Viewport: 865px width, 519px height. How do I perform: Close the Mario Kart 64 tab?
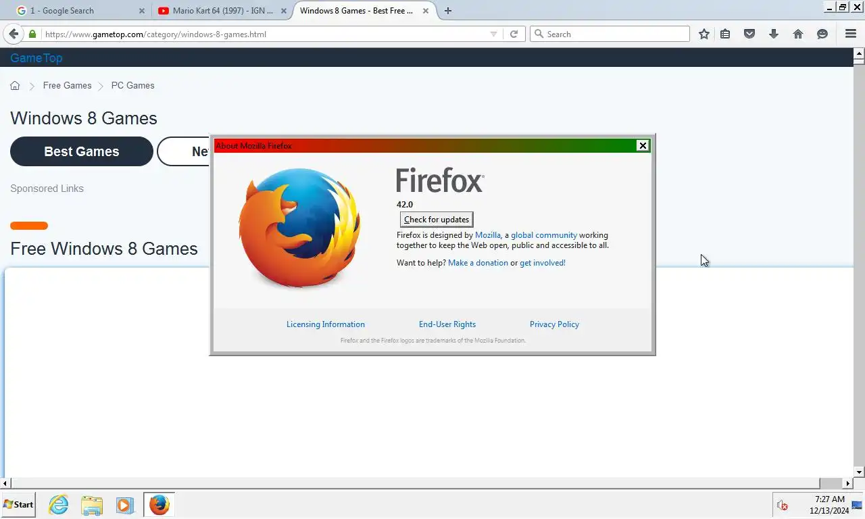click(284, 11)
